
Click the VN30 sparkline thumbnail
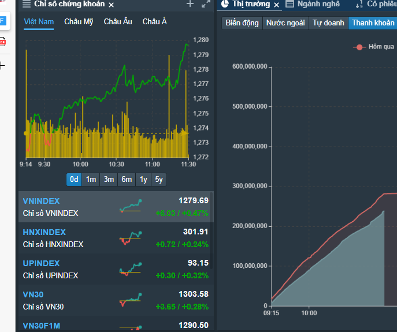[131, 300]
